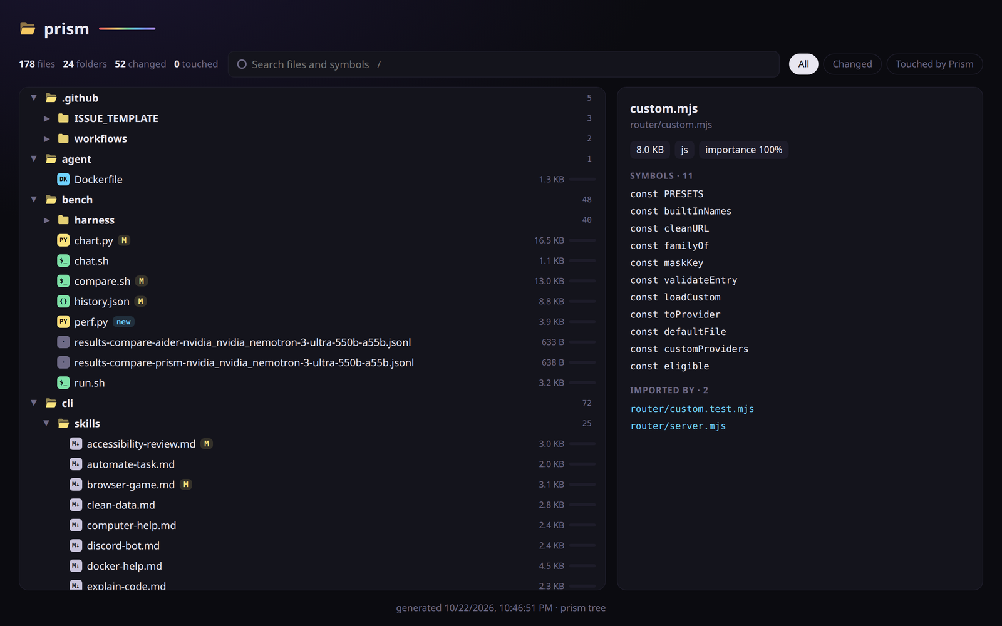Switch to the Changed filter tab
Viewport: 1002px width, 626px height.
(852, 64)
